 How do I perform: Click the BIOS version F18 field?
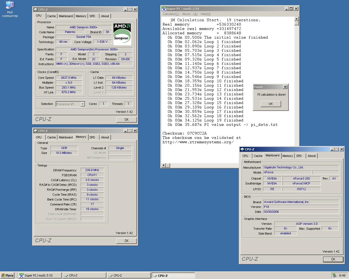point(301,207)
